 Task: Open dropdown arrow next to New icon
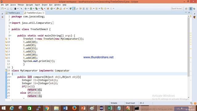coord(5,9)
